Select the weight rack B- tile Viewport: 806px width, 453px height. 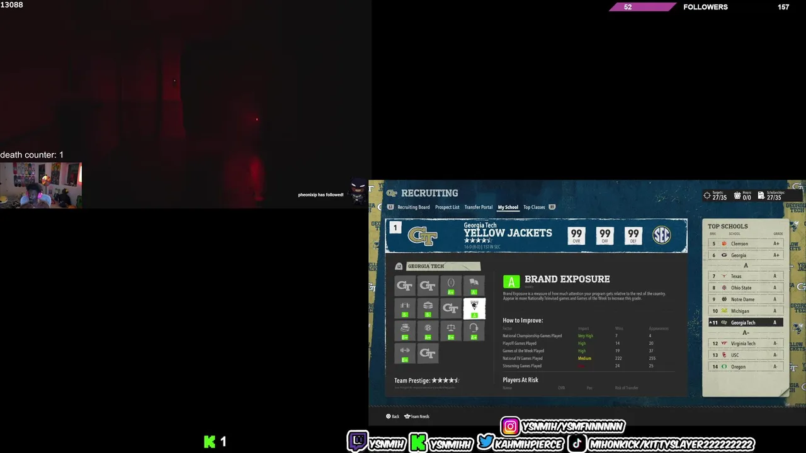(405, 308)
